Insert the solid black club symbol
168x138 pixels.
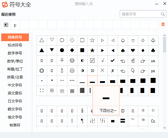[x=153, y=50]
